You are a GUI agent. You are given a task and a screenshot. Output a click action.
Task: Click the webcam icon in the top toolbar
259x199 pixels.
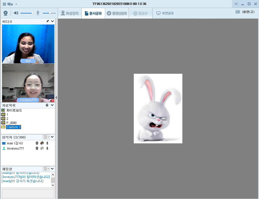point(5,13)
